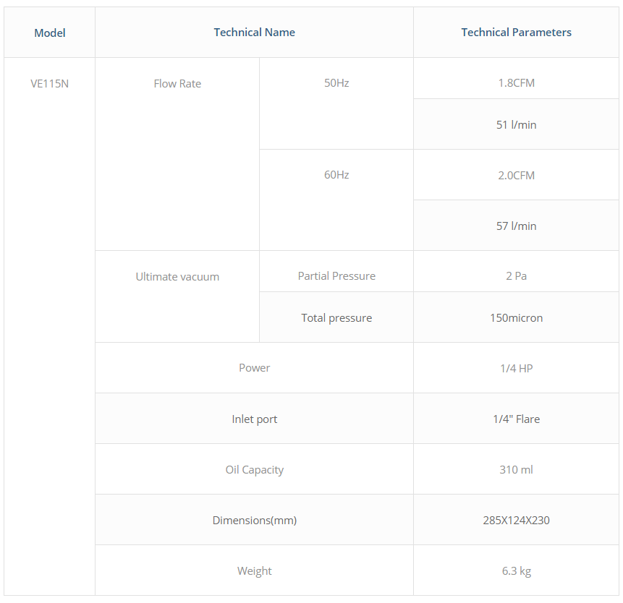This screenshot has height=603, width=623.
Task: Select the 6.3 kg weight value
Action: point(516,571)
